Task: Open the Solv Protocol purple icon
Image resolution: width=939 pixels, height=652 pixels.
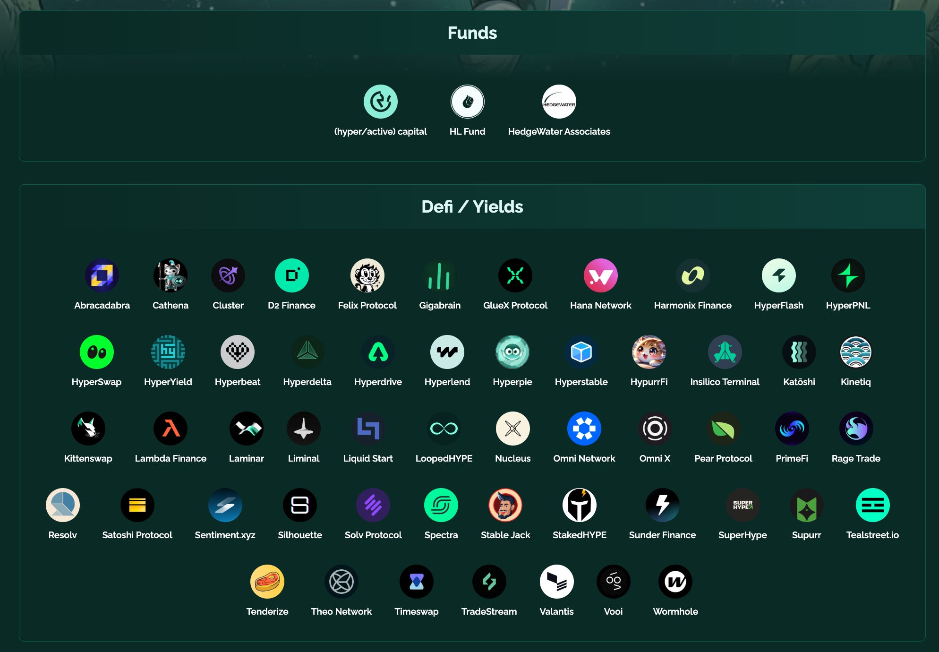Action: [373, 505]
